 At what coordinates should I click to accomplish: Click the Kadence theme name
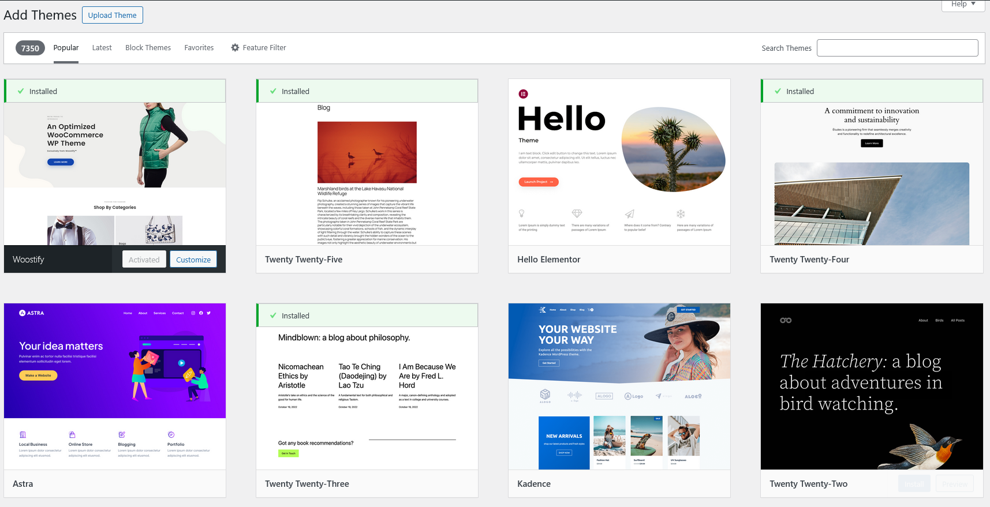pyautogui.click(x=534, y=484)
